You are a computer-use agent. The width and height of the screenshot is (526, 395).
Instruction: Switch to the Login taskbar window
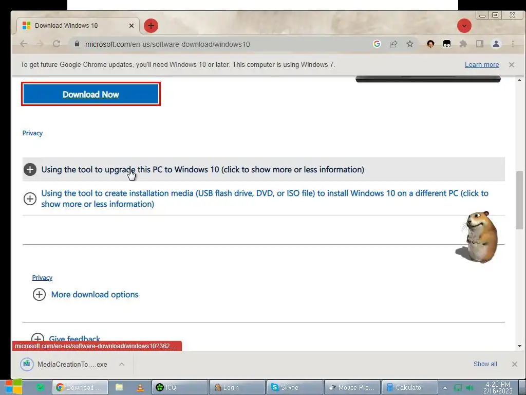237,387
